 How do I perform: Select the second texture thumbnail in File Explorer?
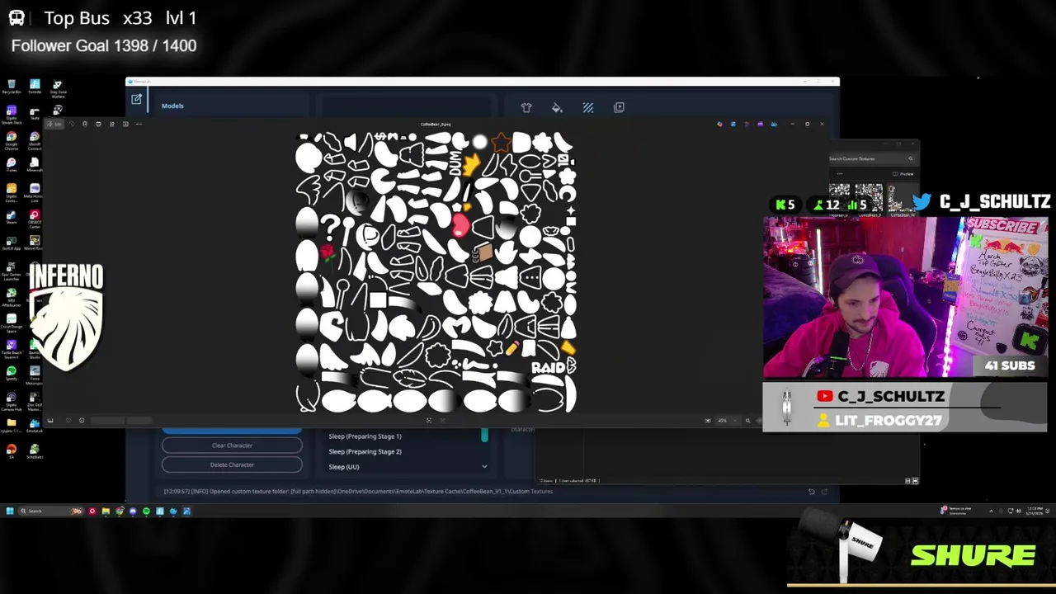click(869, 199)
